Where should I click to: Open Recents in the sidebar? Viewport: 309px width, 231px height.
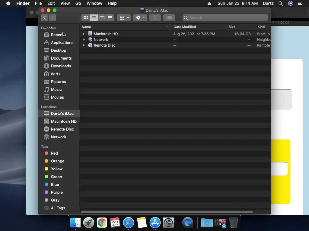pos(59,35)
